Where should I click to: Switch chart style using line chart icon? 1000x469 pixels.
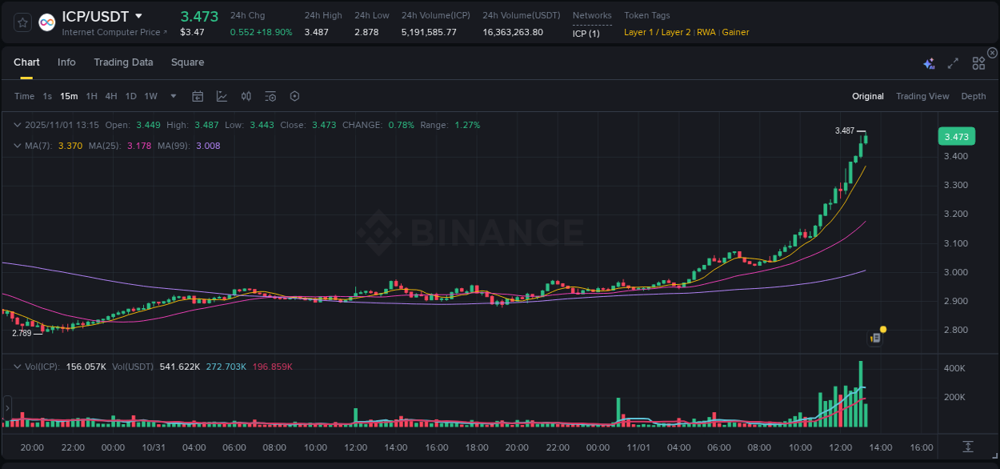(x=222, y=96)
